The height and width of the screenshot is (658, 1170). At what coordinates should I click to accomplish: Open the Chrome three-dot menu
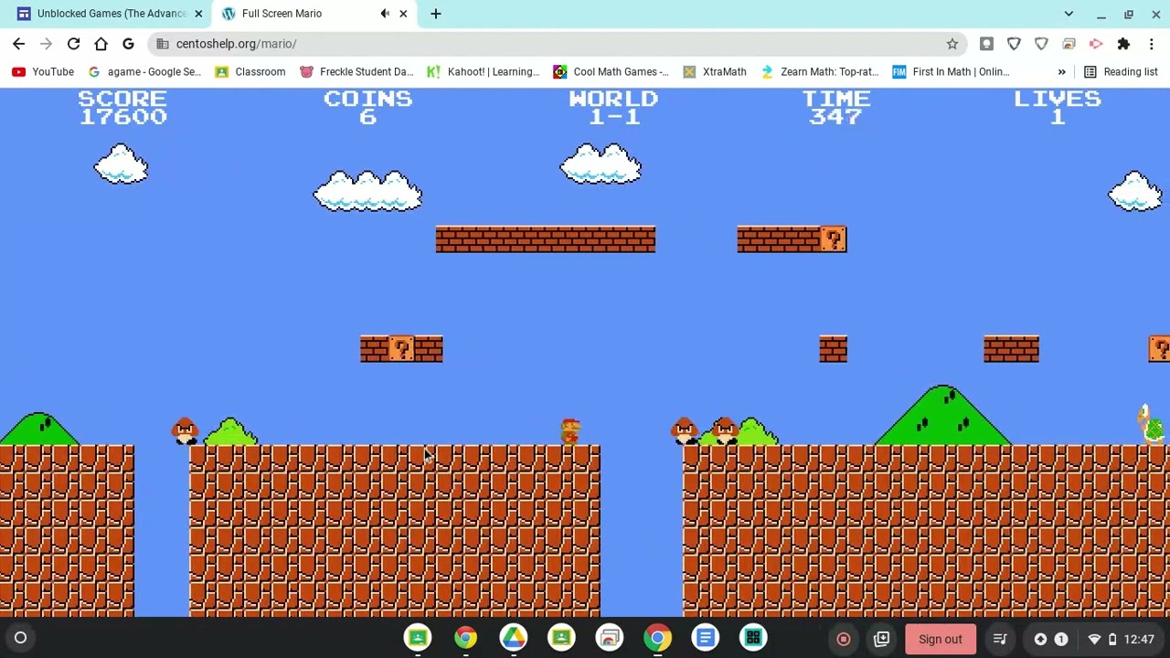coord(1151,44)
